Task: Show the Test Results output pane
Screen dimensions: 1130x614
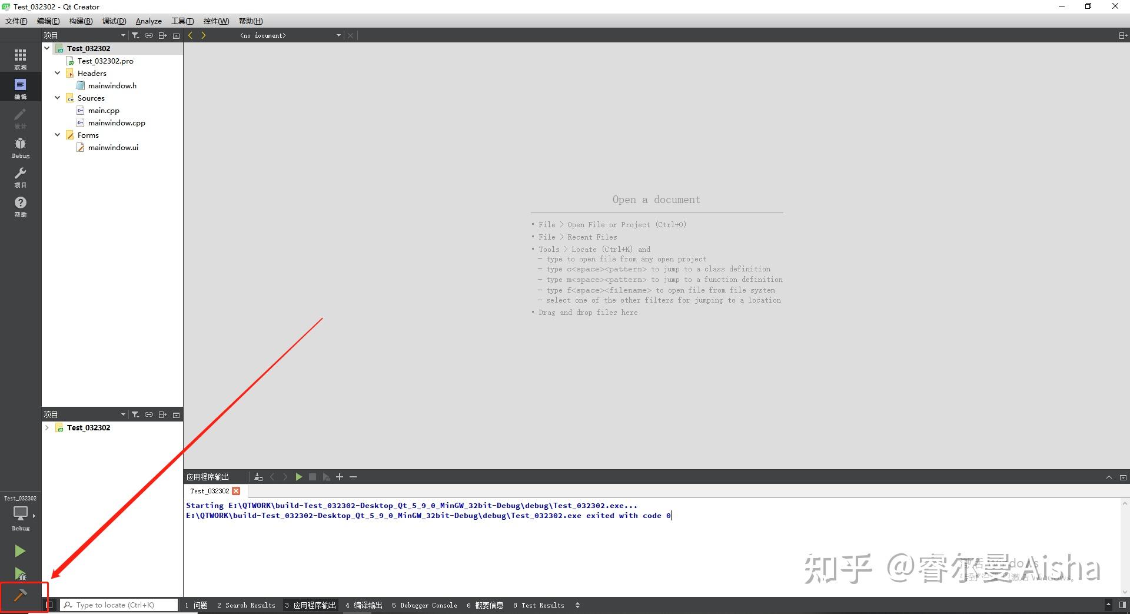Action: (x=539, y=605)
